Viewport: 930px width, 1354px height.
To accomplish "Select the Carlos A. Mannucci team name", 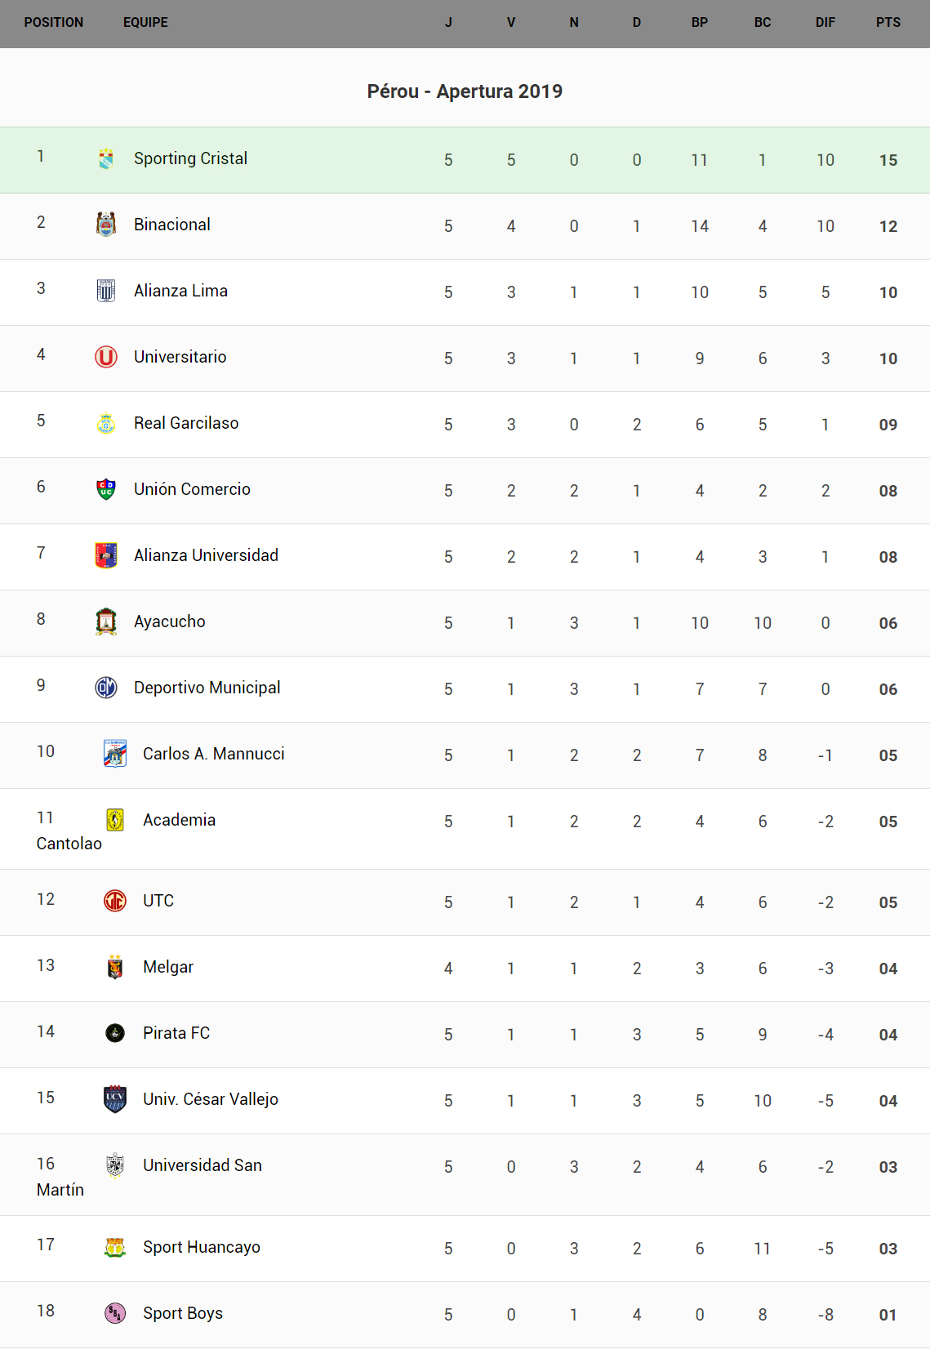I will click(x=214, y=754).
